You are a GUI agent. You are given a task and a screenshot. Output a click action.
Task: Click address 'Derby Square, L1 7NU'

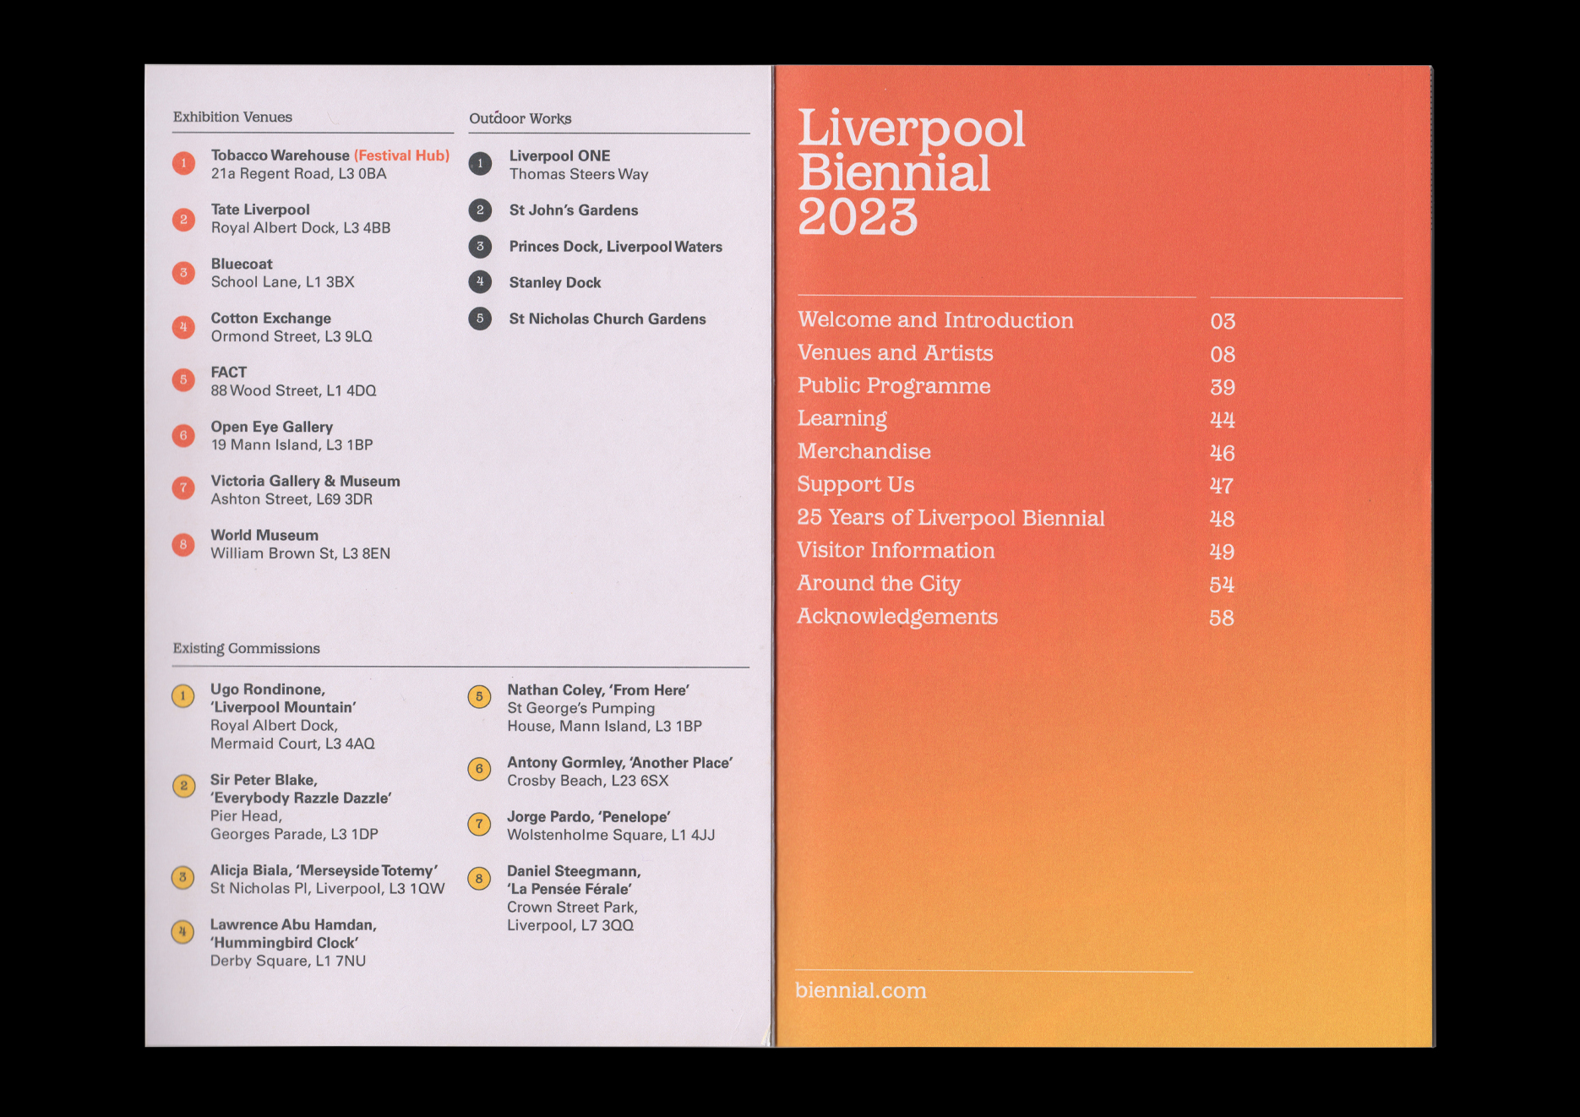[x=288, y=961]
